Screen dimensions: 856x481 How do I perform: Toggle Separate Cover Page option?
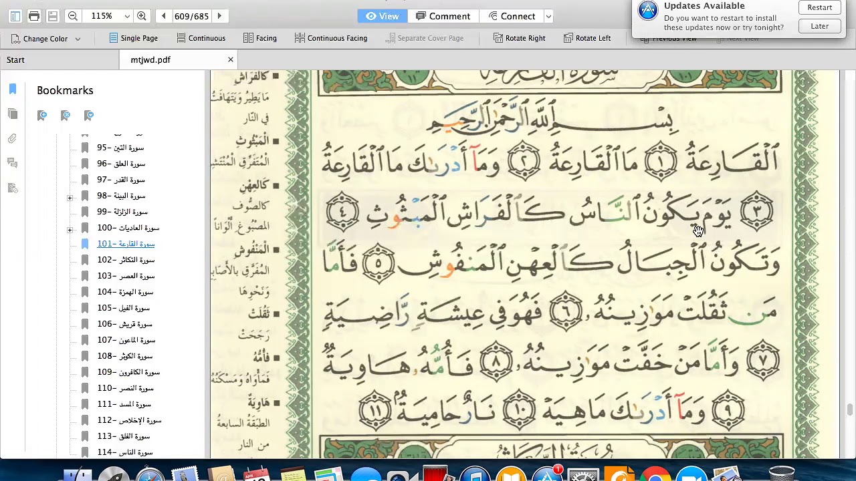[x=425, y=38]
